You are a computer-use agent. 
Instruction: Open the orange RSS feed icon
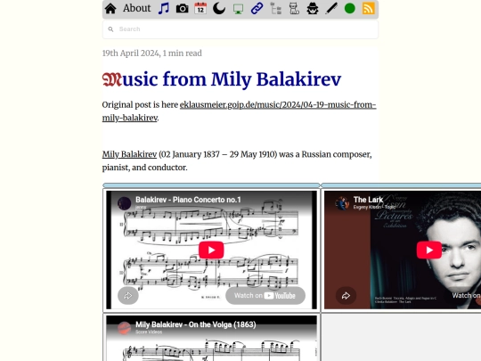click(x=369, y=9)
